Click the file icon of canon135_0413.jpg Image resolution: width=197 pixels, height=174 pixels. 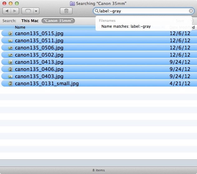pos(10,62)
